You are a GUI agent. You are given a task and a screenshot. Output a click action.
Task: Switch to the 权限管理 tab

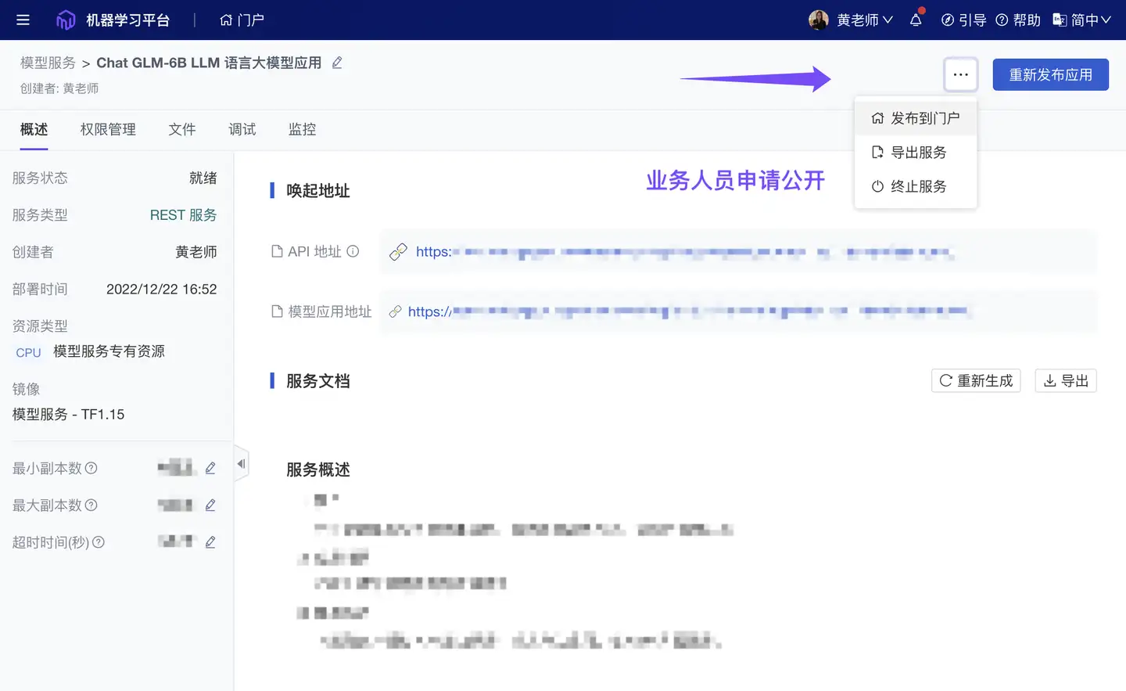[x=108, y=129]
